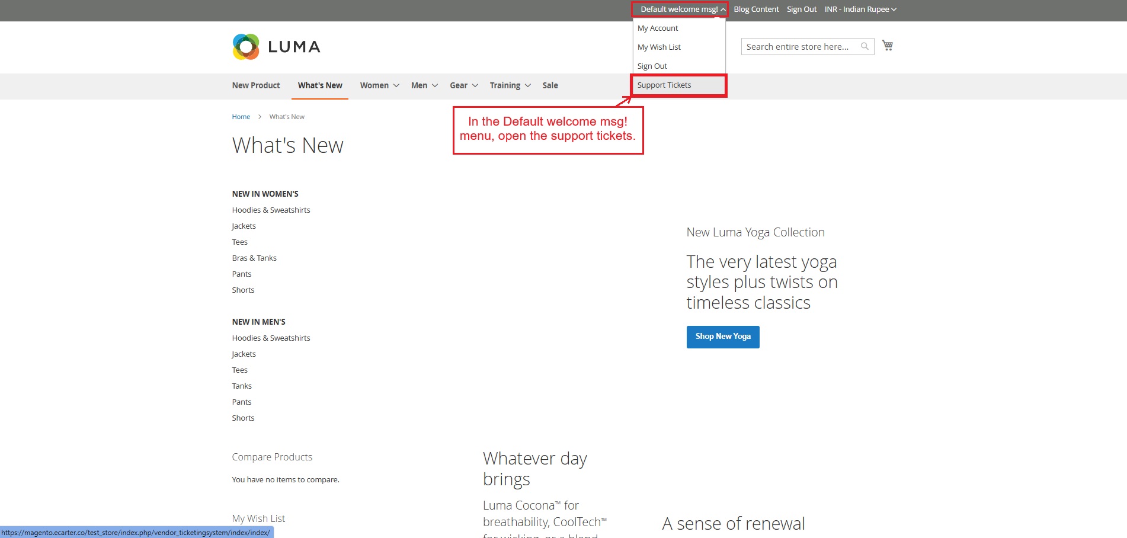Click the My Wish List sidebar heading
This screenshot has width=1127, height=538.
point(258,519)
